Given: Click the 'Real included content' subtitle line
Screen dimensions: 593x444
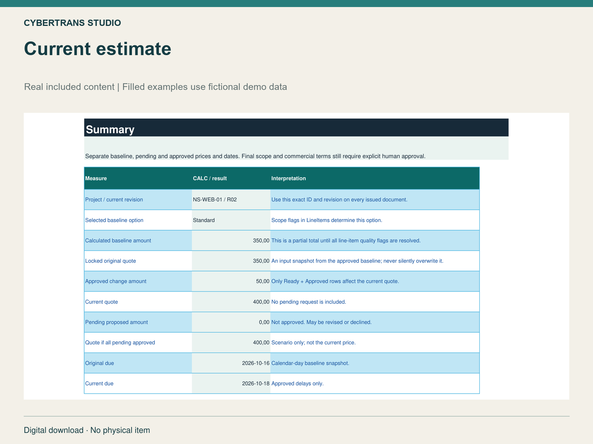Looking at the screenshot, I should [x=155, y=87].
